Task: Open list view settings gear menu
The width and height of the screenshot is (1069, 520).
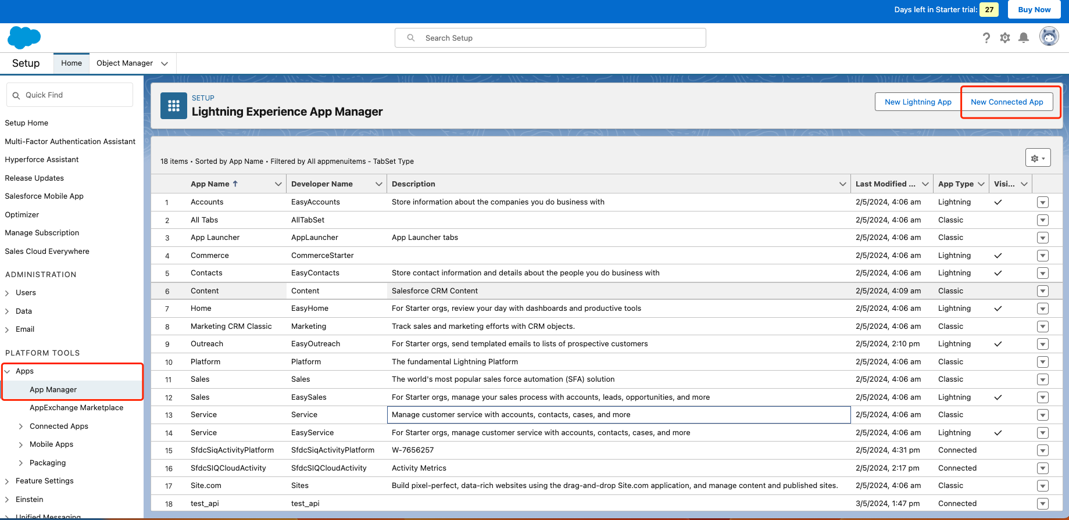Action: [1038, 158]
